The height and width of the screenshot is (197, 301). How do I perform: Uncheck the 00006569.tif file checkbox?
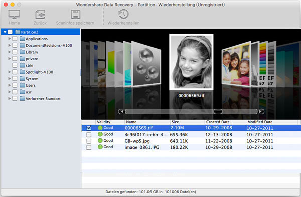(89, 128)
